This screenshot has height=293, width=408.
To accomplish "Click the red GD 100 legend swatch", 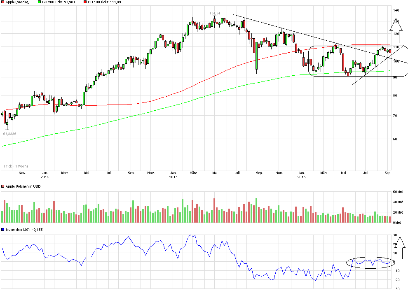I will click(x=85, y=2).
